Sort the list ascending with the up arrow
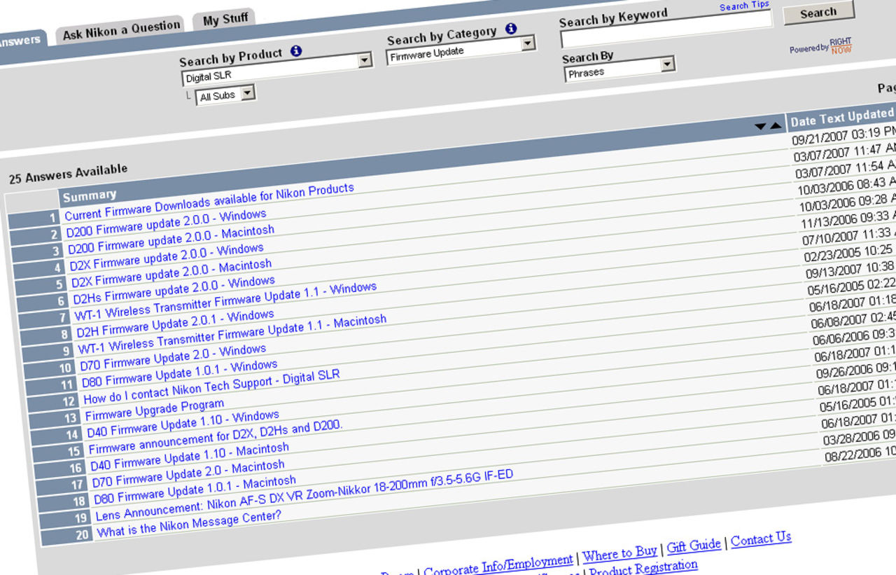The height and width of the screenshot is (575, 896). coord(775,126)
